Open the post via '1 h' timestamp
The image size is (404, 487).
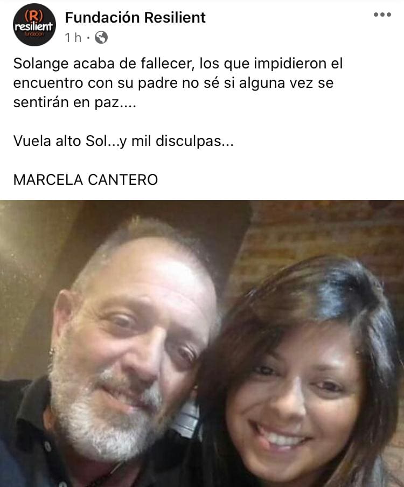click(73, 38)
